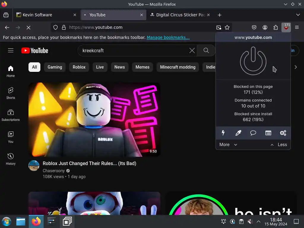Open Firefox extensions puzzle icon

click(x=275, y=27)
